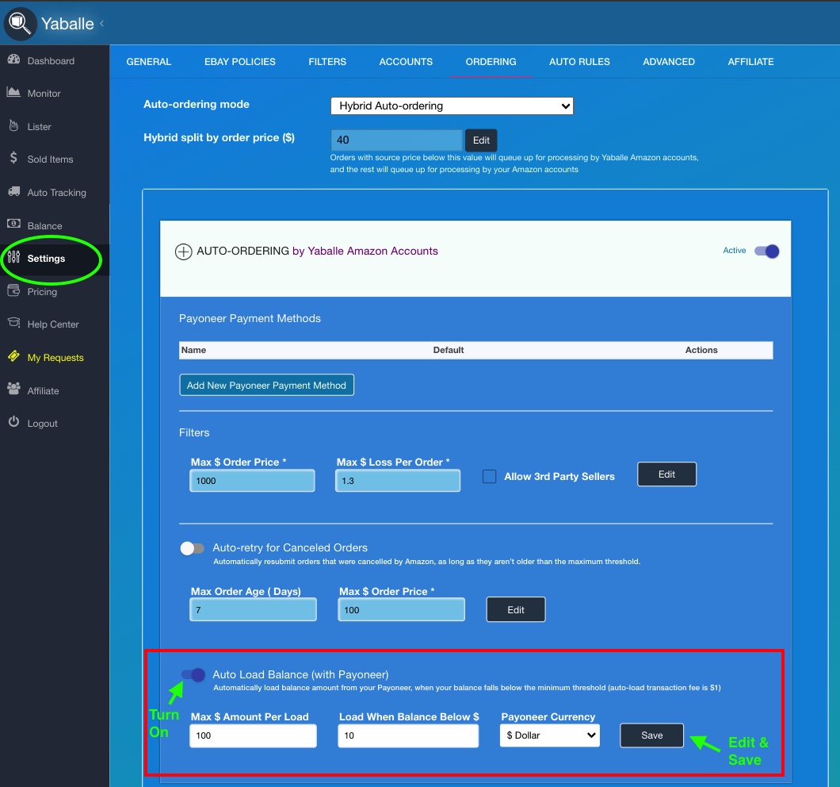Click Edit button for Auto-retry settings
840x787 pixels.
(x=516, y=610)
